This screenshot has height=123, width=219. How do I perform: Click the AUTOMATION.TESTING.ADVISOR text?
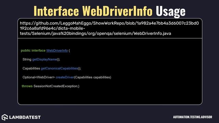(193, 117)
